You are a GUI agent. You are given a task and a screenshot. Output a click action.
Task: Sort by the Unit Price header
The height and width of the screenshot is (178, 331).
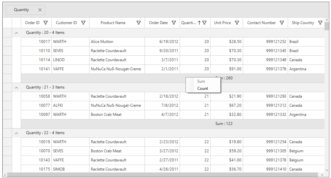[223, 23]
